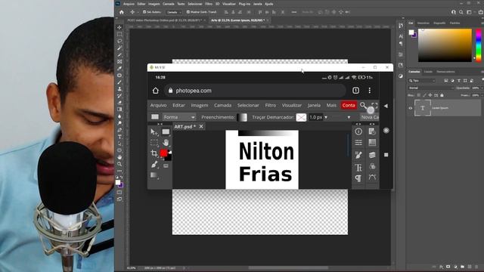Toggle Auto-Select checkbox in Photoshop options bar
Viewport: 484px width, 272px height.
click(x=144, y=12)
